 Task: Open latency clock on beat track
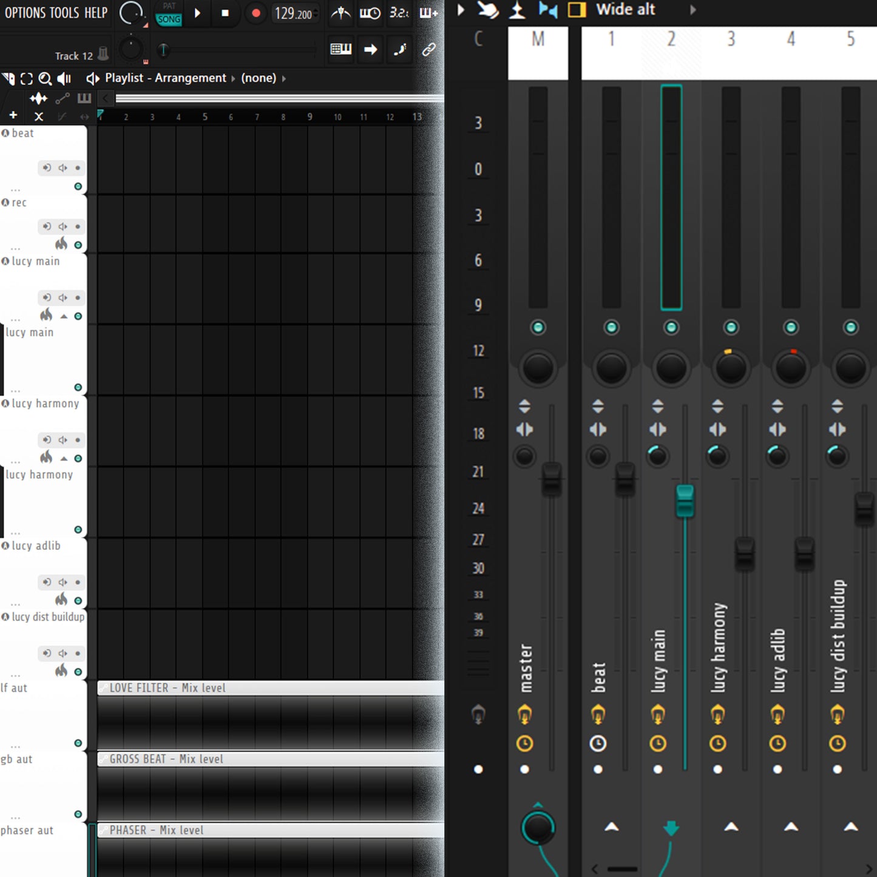pyautogui.click(x=598, y=743)
